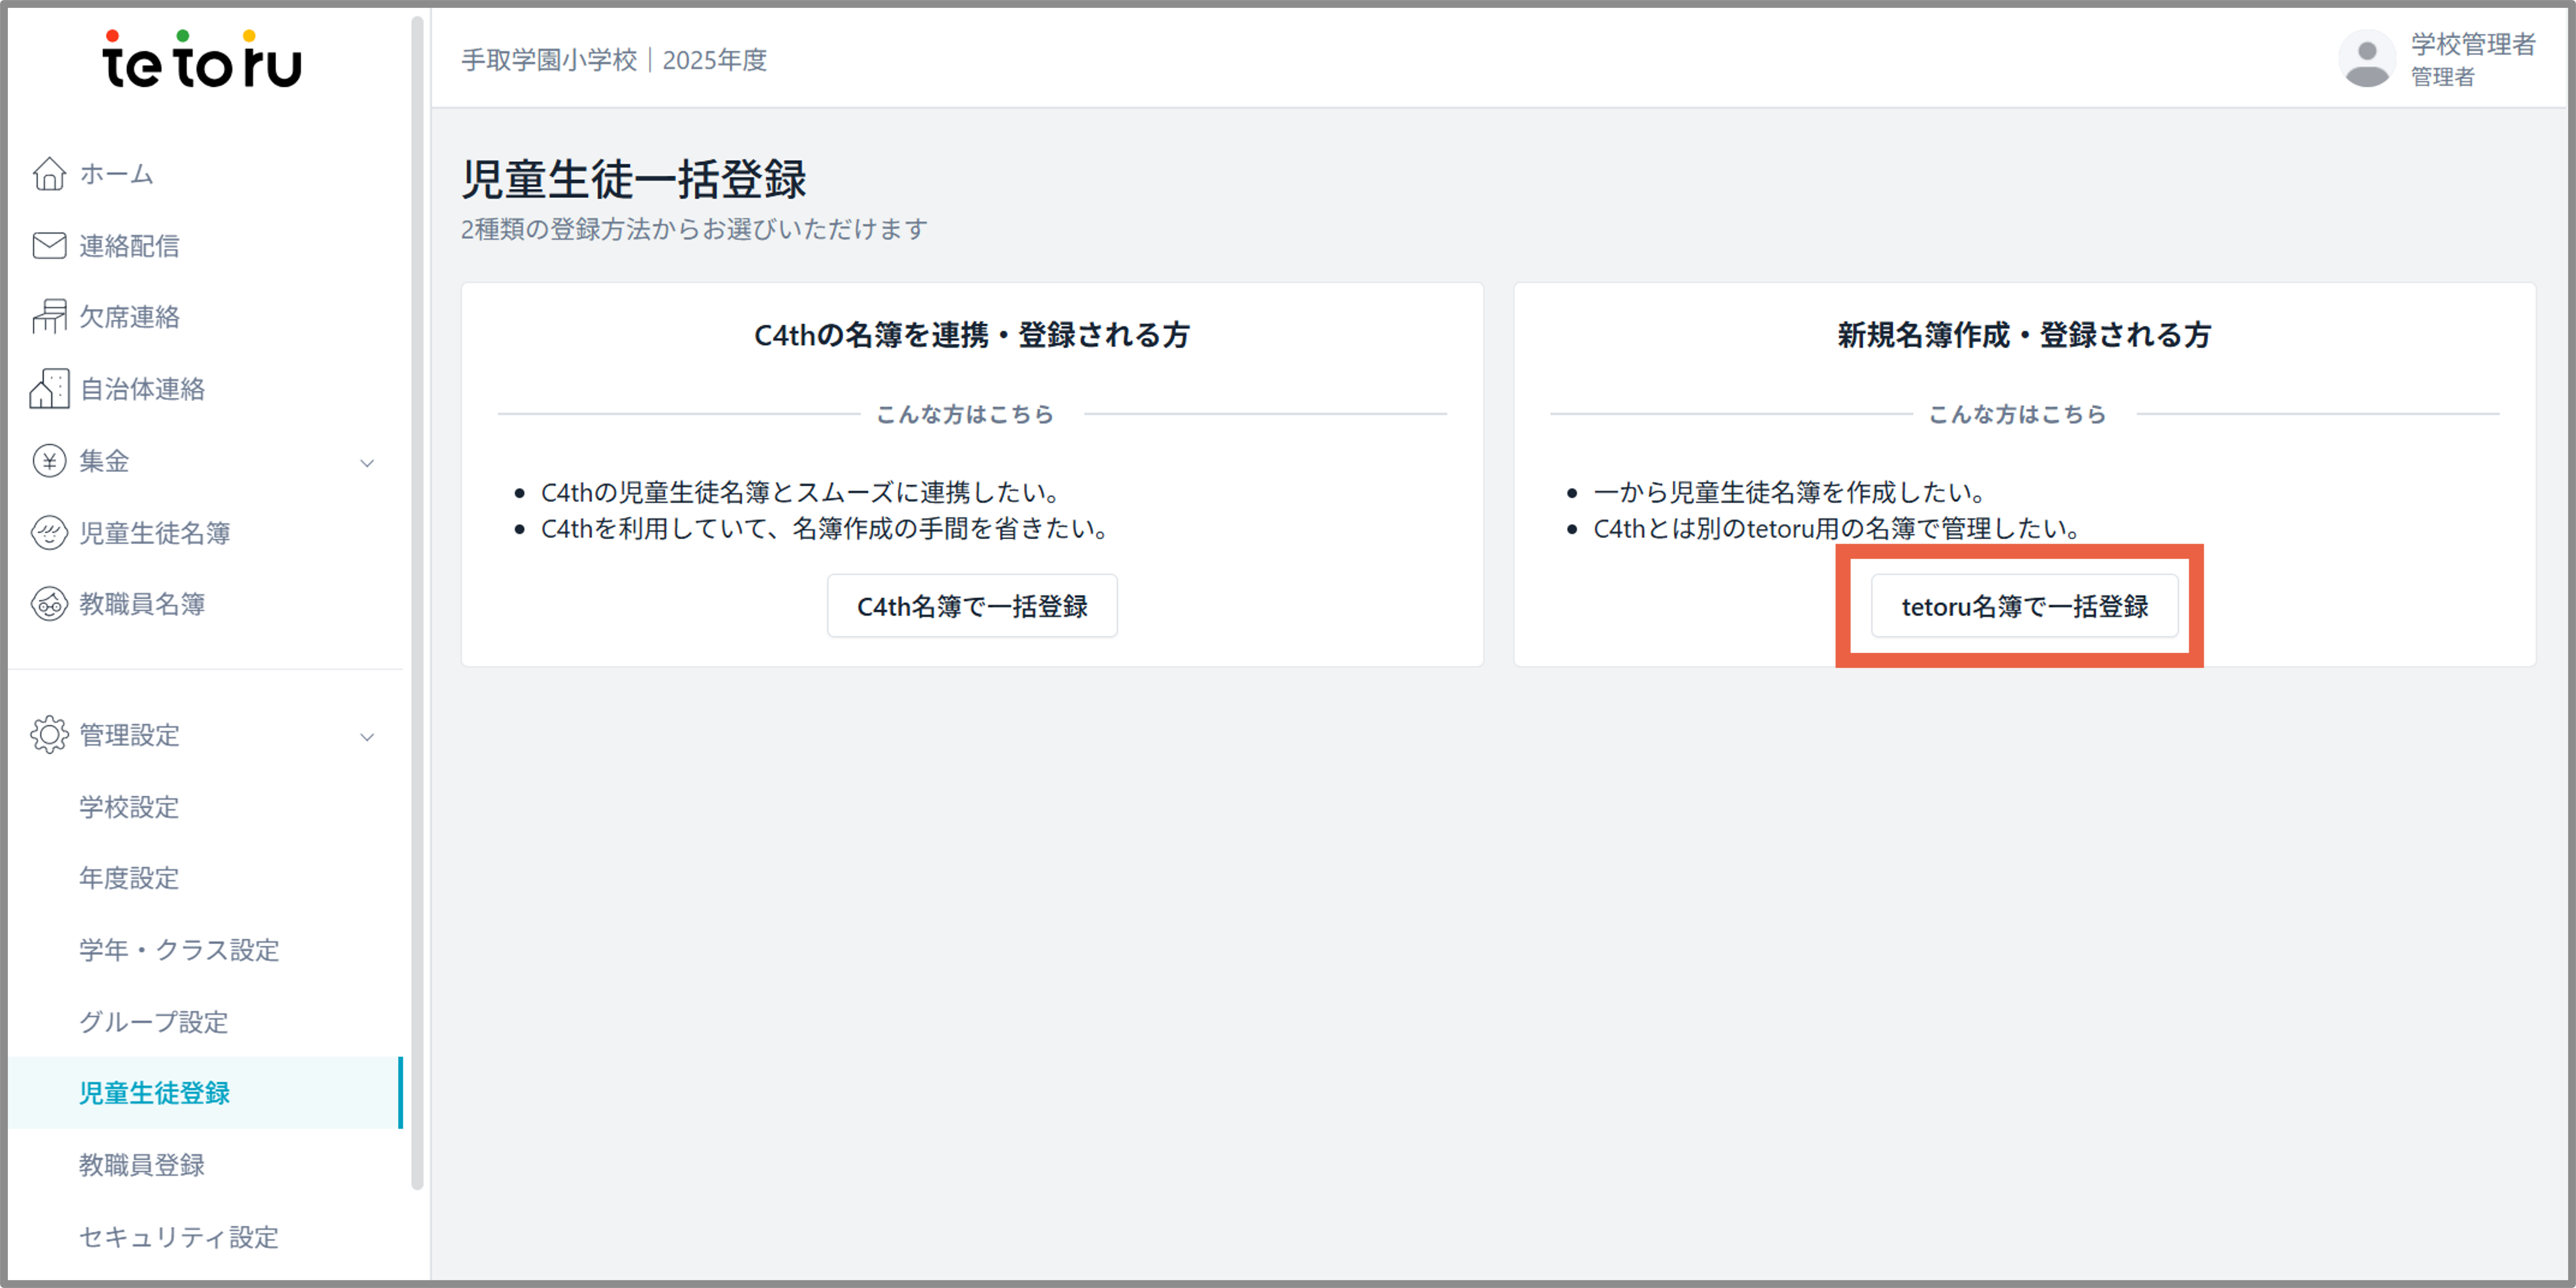
Task: Click tetoru名簿で一括登録 button
Action: 2024,606
